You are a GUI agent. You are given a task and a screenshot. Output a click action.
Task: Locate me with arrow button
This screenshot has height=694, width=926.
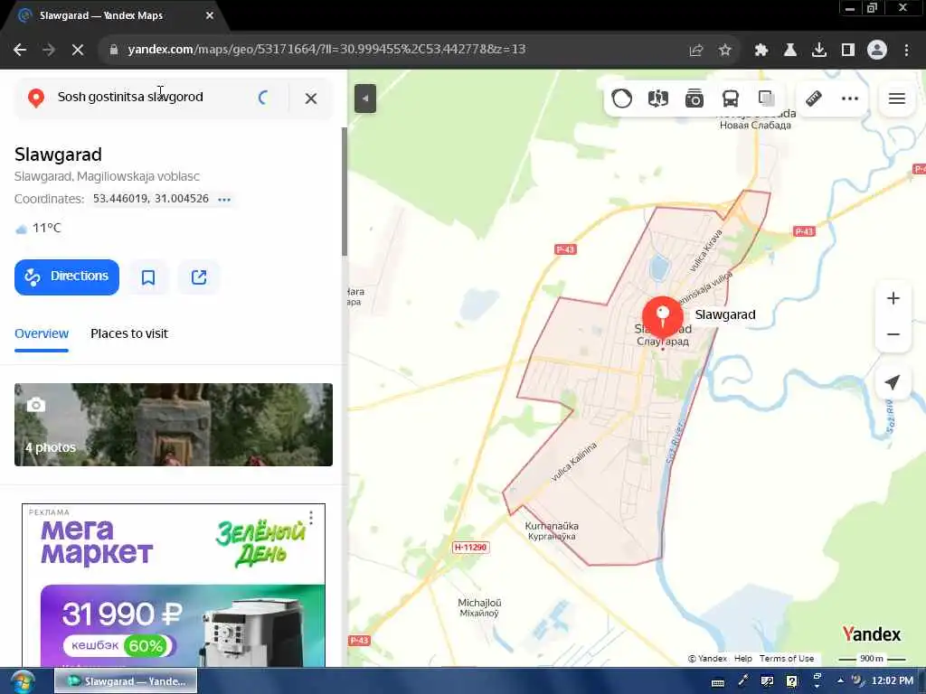[x=893, y=382]
